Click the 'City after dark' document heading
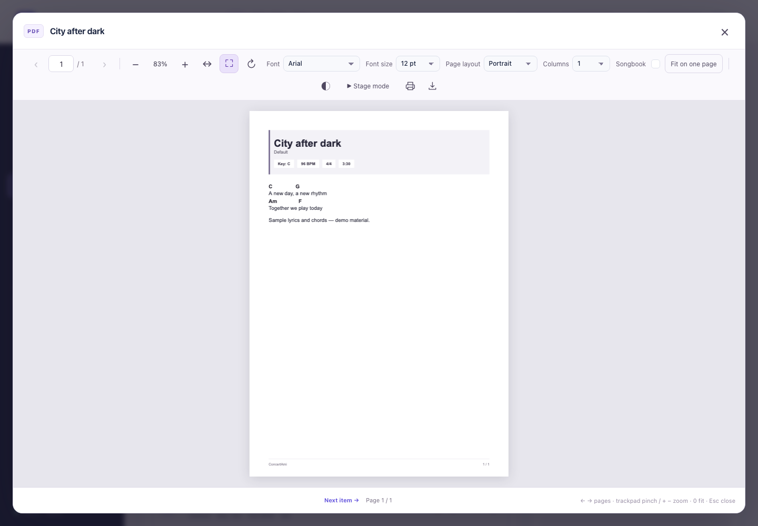This screenshot has width=758, height=526. (307, 144)
